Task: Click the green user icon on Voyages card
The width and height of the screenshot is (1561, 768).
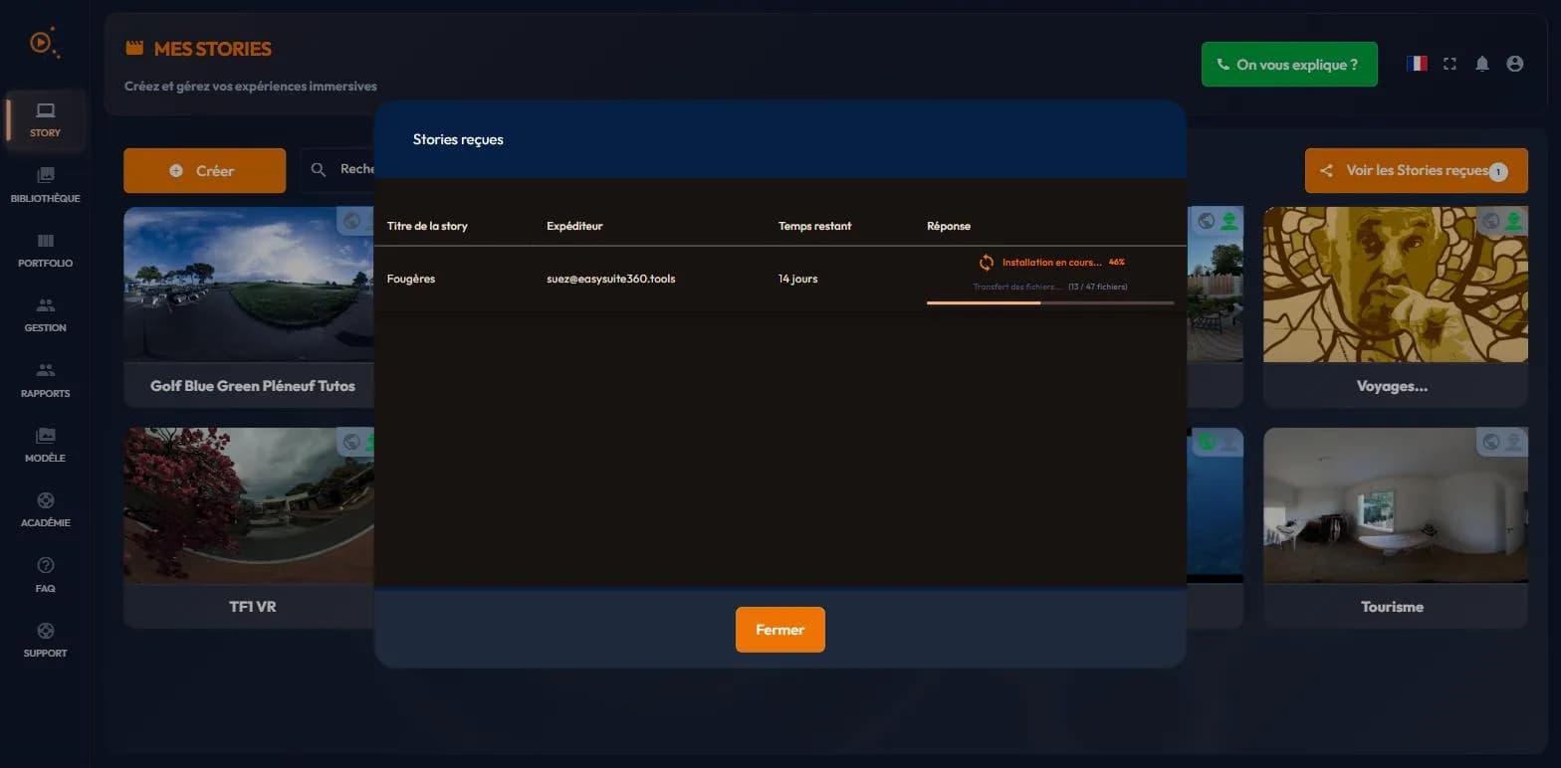Action: (x=1514, y=221)
